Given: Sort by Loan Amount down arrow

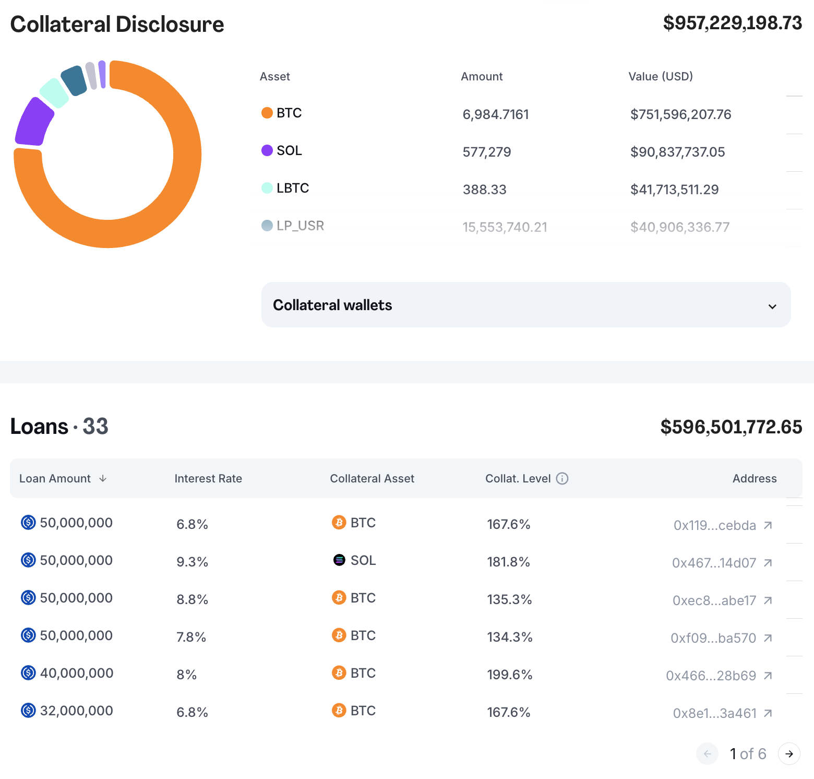Looking at the screenshot, I should click(103, 478).
